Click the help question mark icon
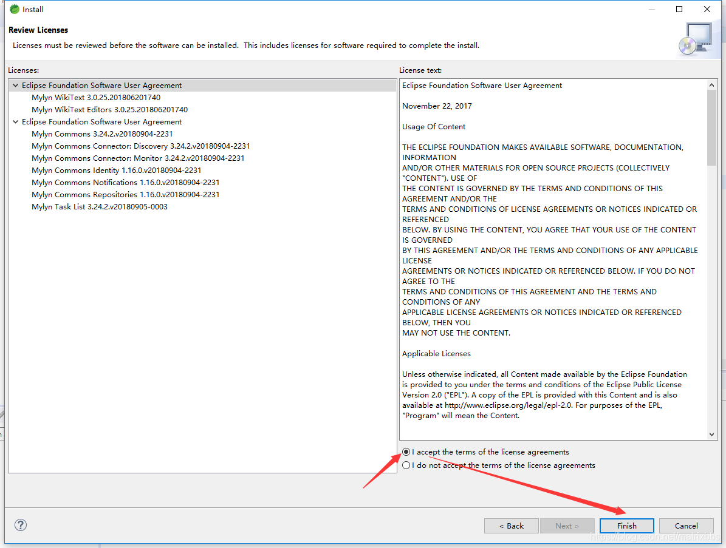The height and width of the screenshot is (548, 726). pos(21,525)
